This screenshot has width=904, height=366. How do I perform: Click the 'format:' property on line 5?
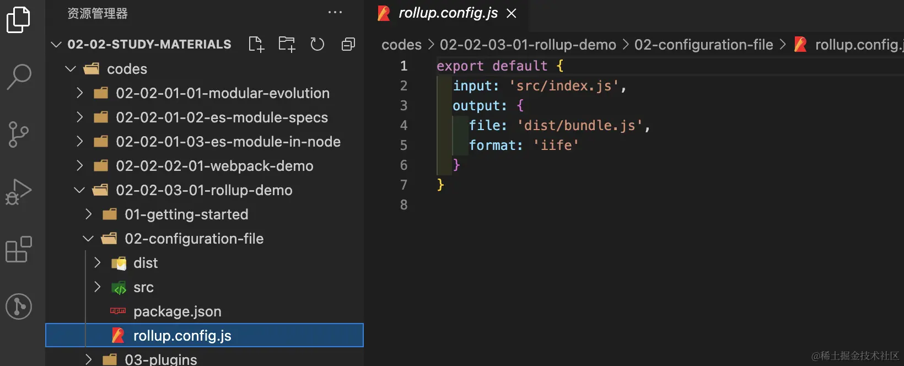click(496, 146)
